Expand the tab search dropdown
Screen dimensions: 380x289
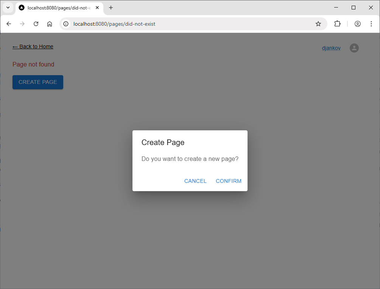[x=8, y=8]
